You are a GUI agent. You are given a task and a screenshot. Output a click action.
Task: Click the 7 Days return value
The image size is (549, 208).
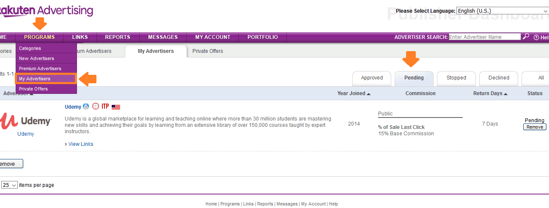pos(490,124)
